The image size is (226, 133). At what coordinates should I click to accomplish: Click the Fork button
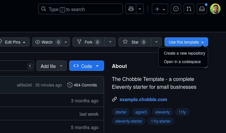[89, 42]
